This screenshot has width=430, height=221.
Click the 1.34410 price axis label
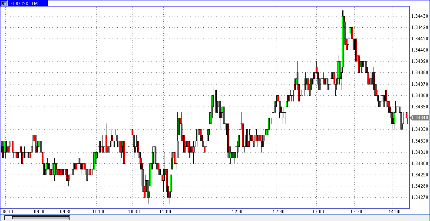click(x=420, y=39)
